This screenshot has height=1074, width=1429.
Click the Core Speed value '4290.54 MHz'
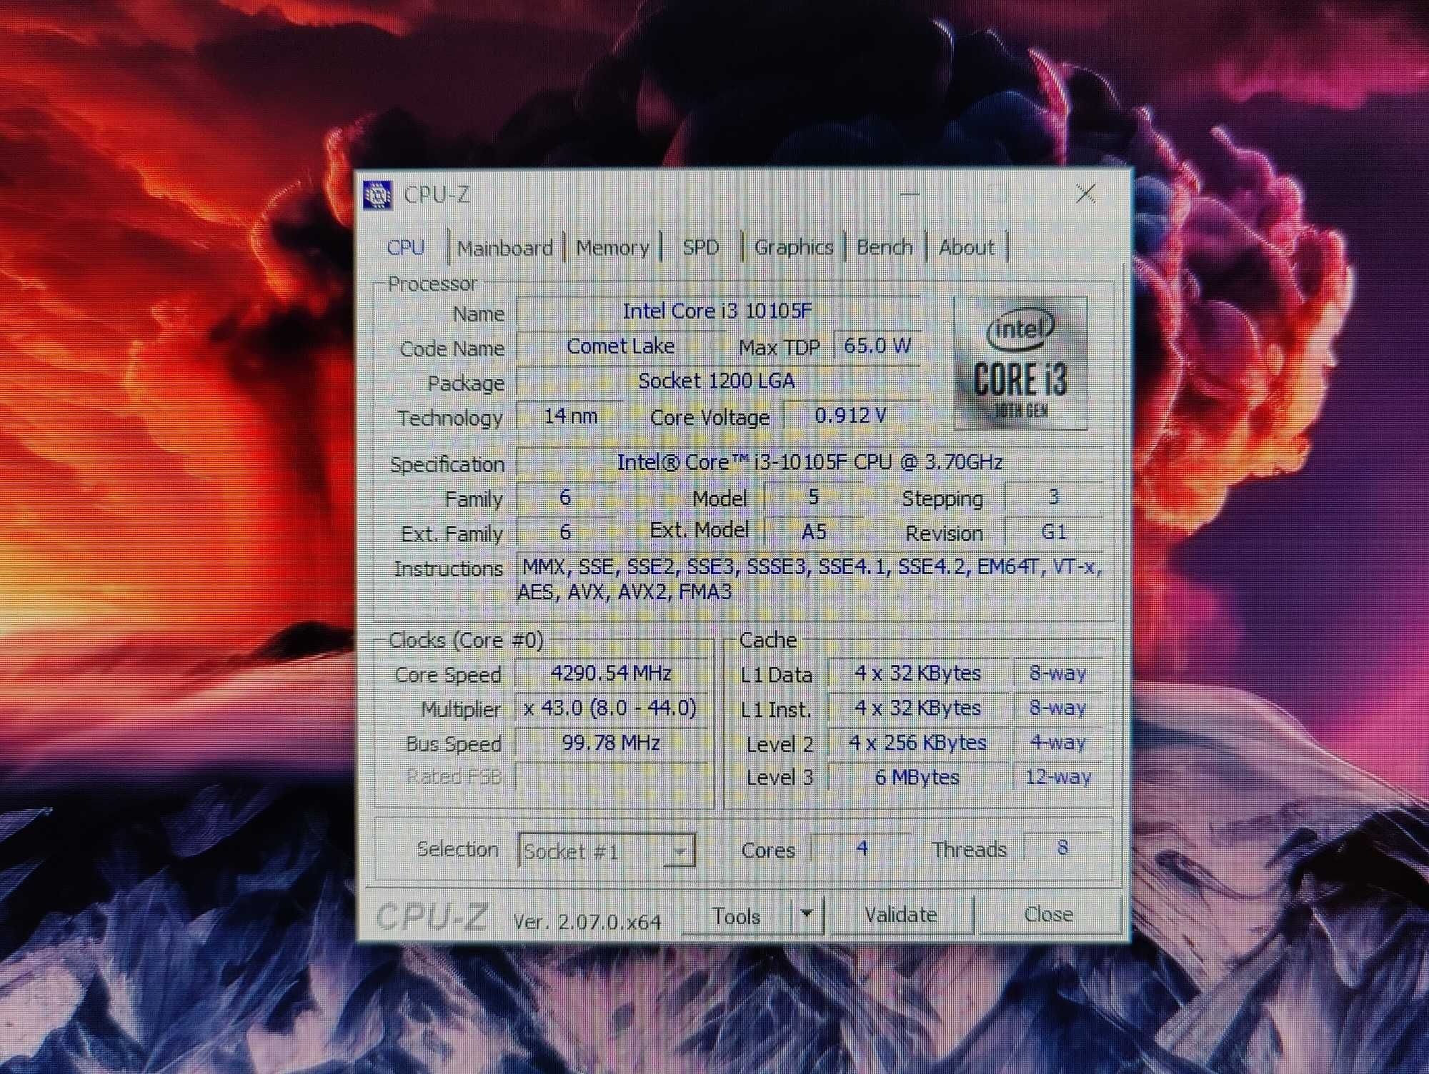tap(612, 673)
